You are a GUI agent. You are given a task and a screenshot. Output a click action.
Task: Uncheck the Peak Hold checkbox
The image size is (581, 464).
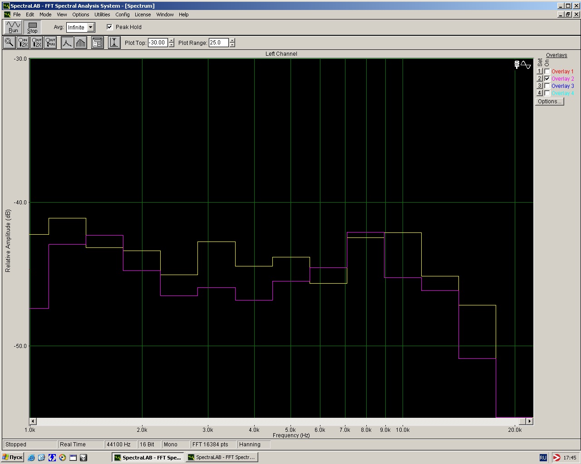[109, 27]
